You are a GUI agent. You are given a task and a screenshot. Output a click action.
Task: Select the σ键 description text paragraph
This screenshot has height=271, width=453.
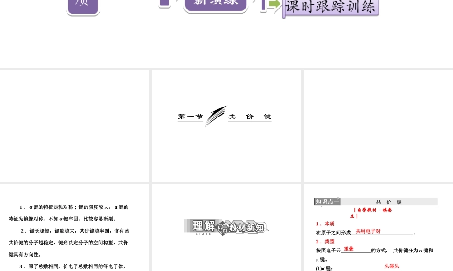[68, 213]
